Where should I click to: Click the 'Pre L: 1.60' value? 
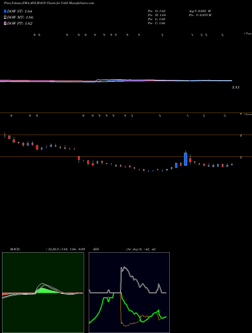[157, 19]
